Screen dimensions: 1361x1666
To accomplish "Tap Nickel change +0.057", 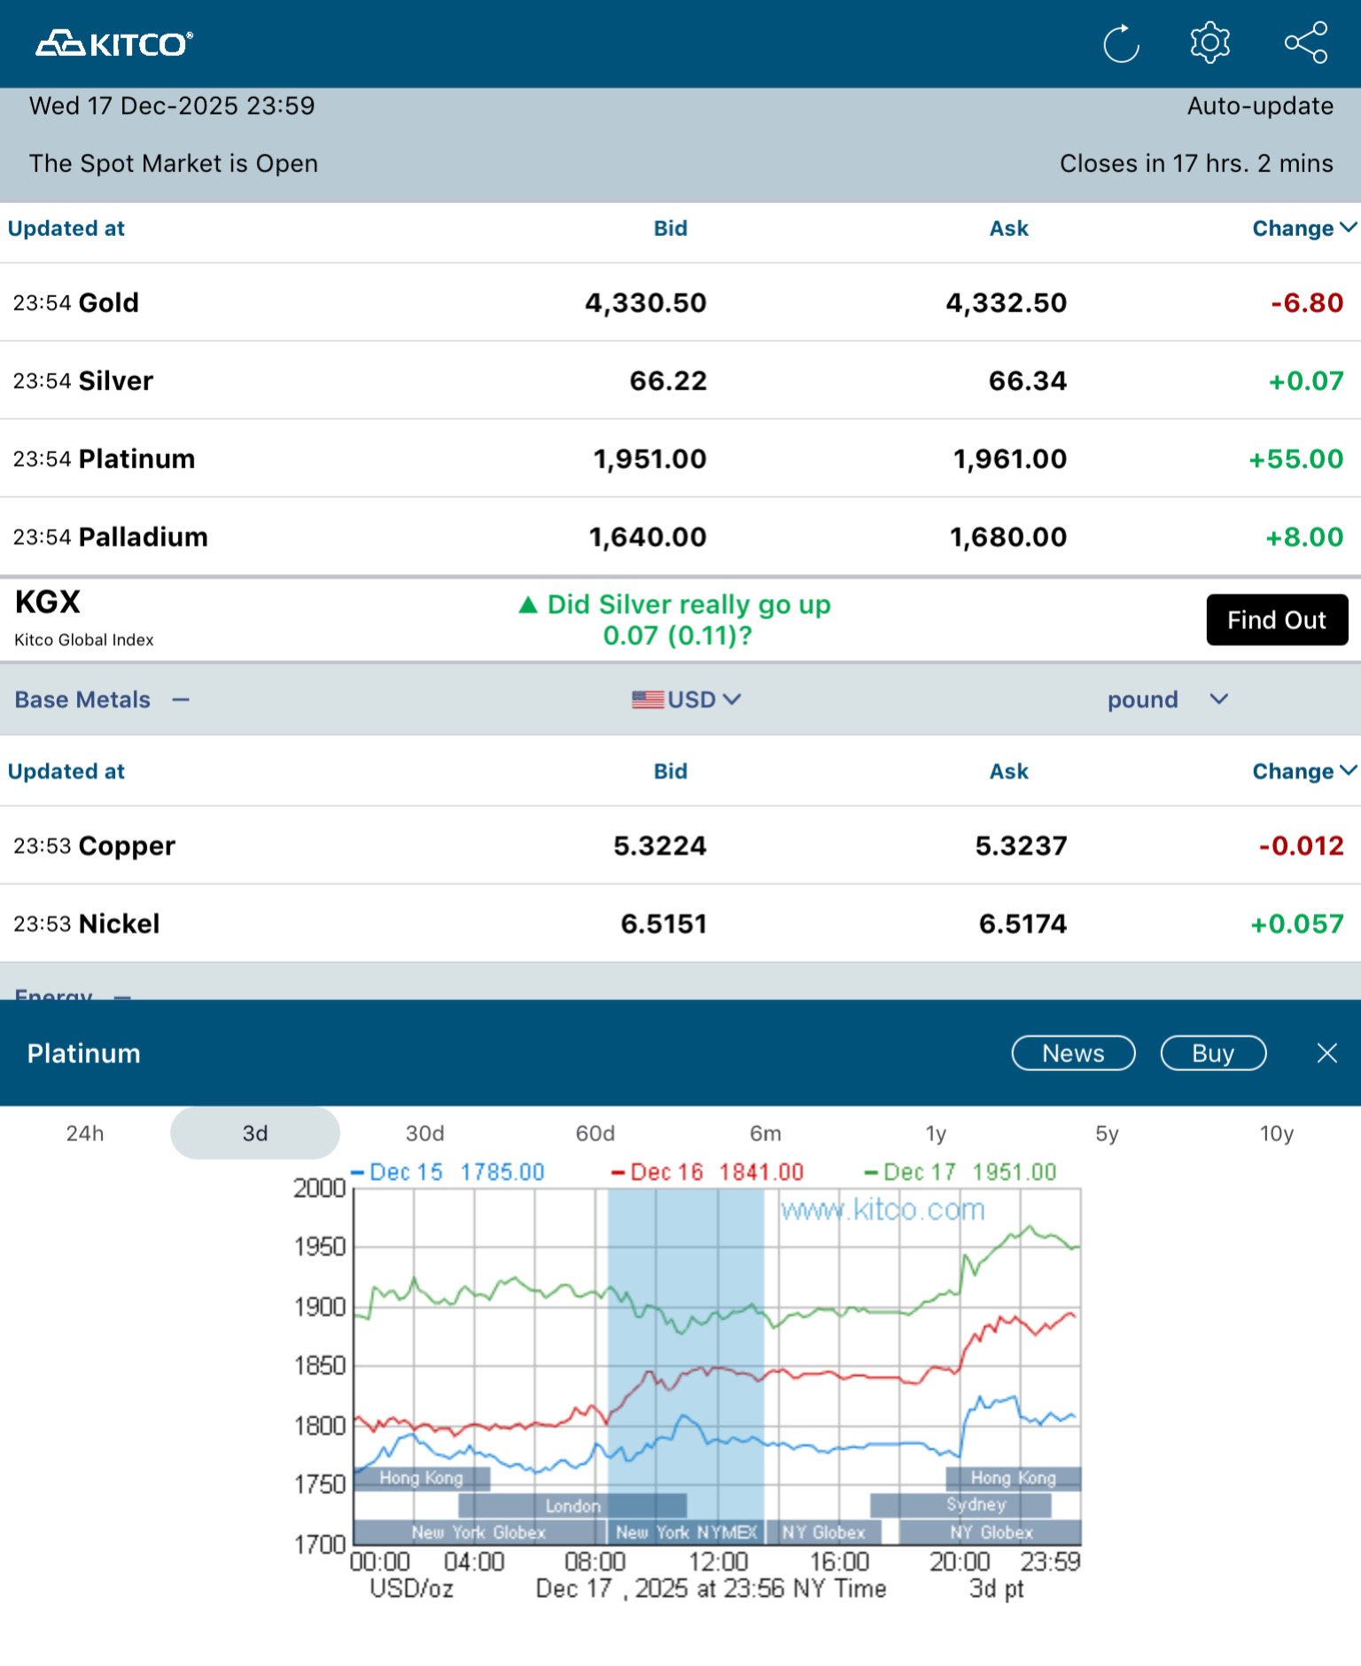I will coord(1297,923).
